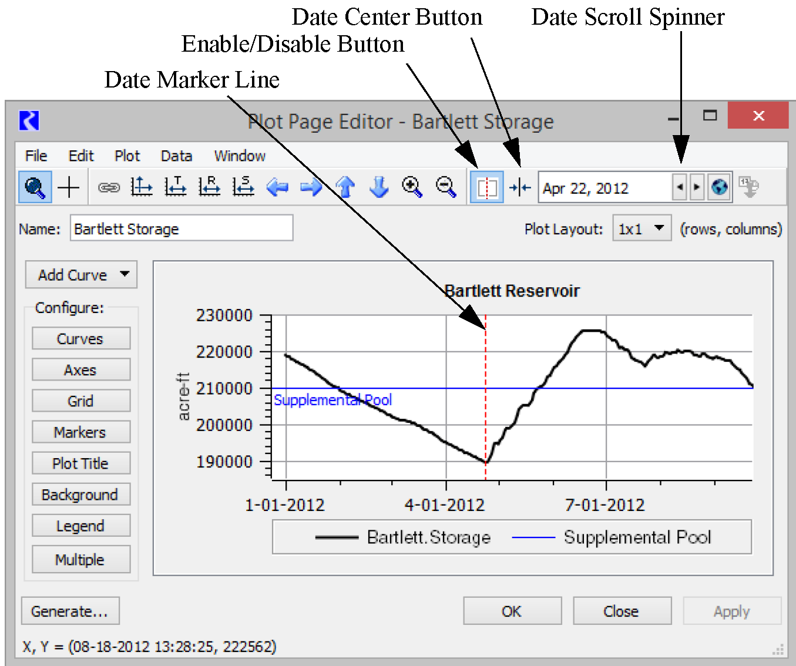Open the Add Curve dropdown
This screenshot has width=796, height=666.
click(81, 275)
